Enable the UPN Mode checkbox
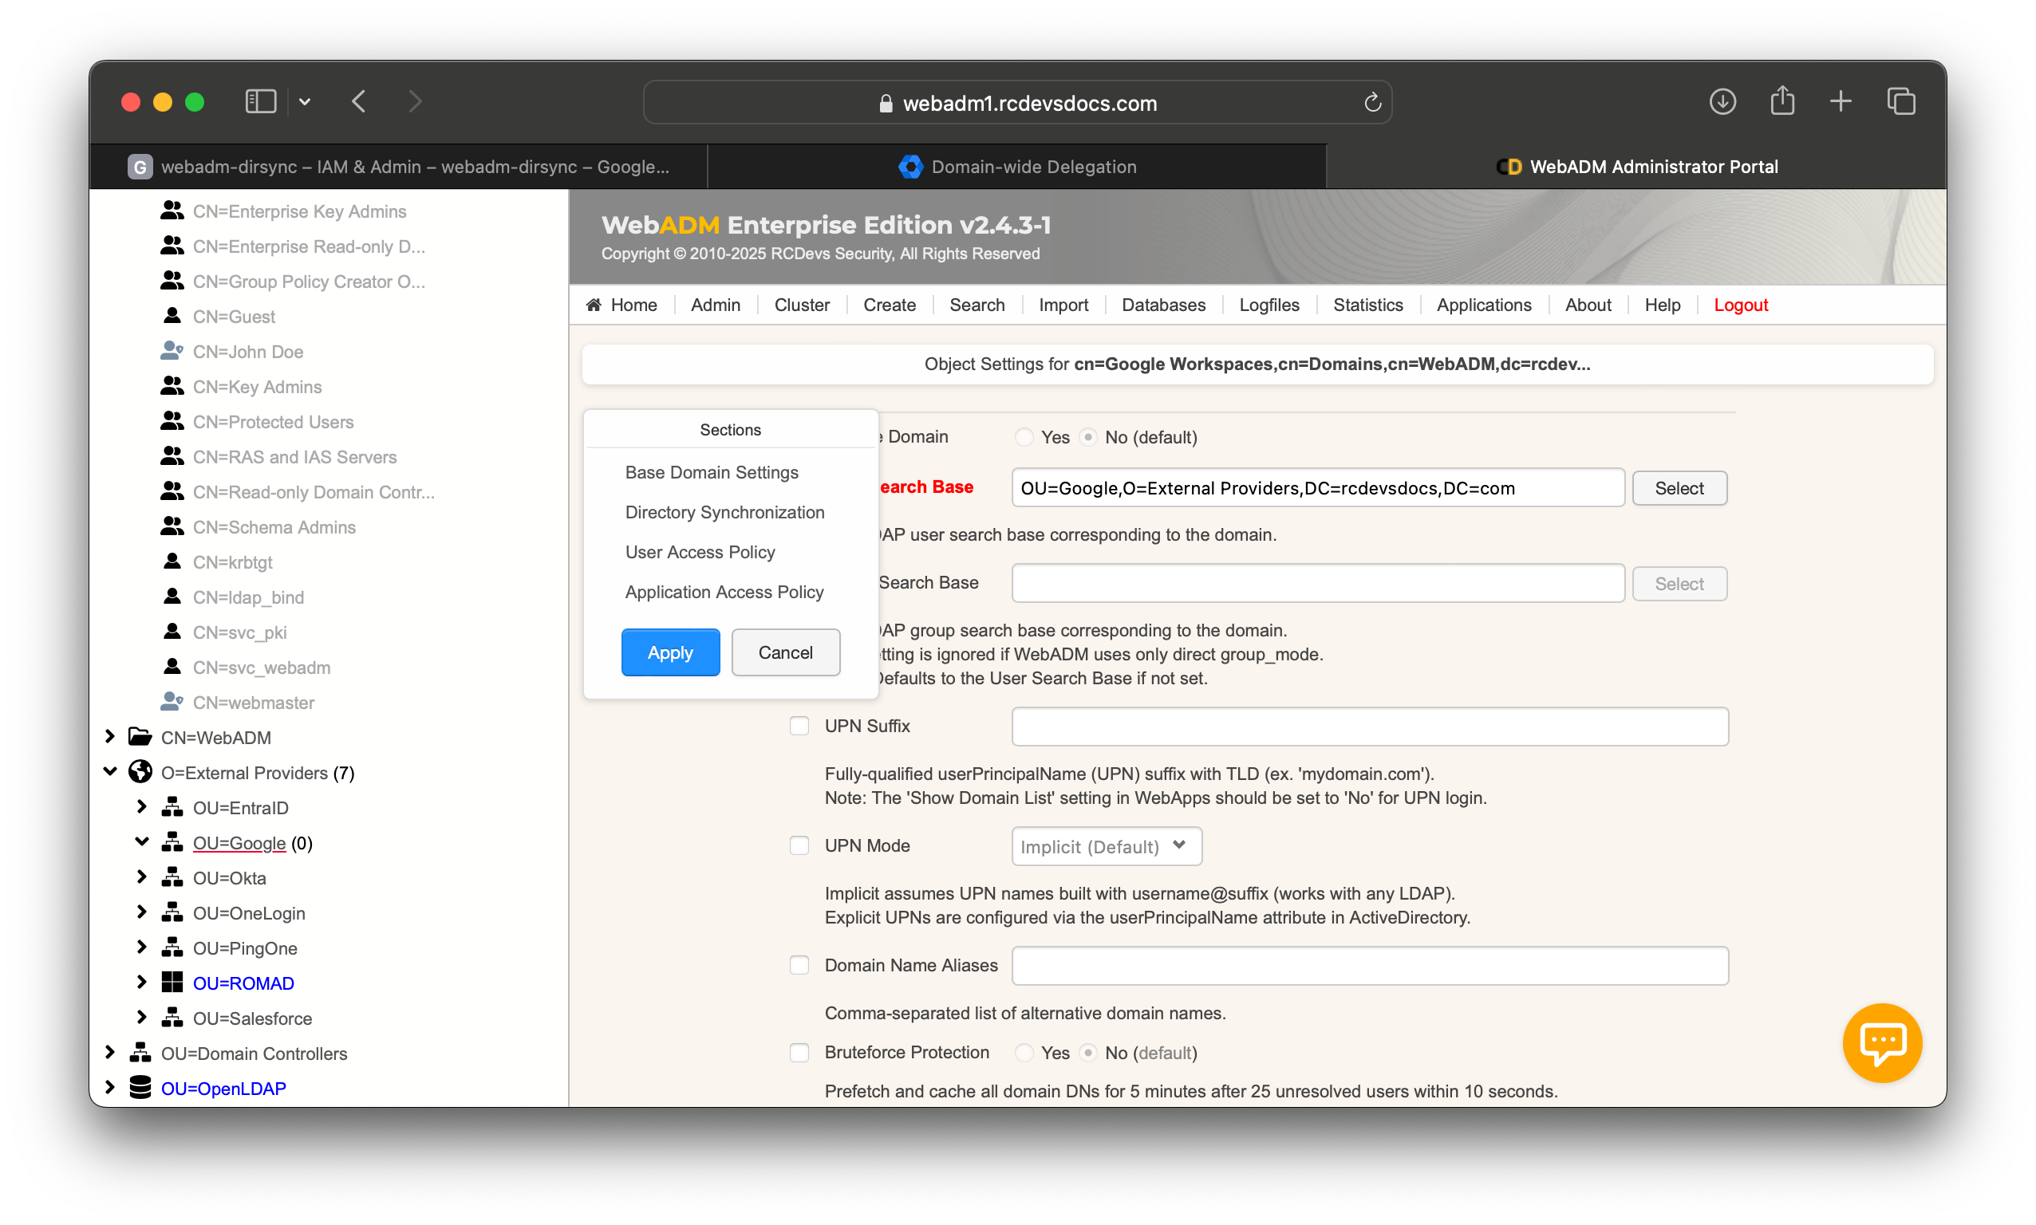 [799, 845]
